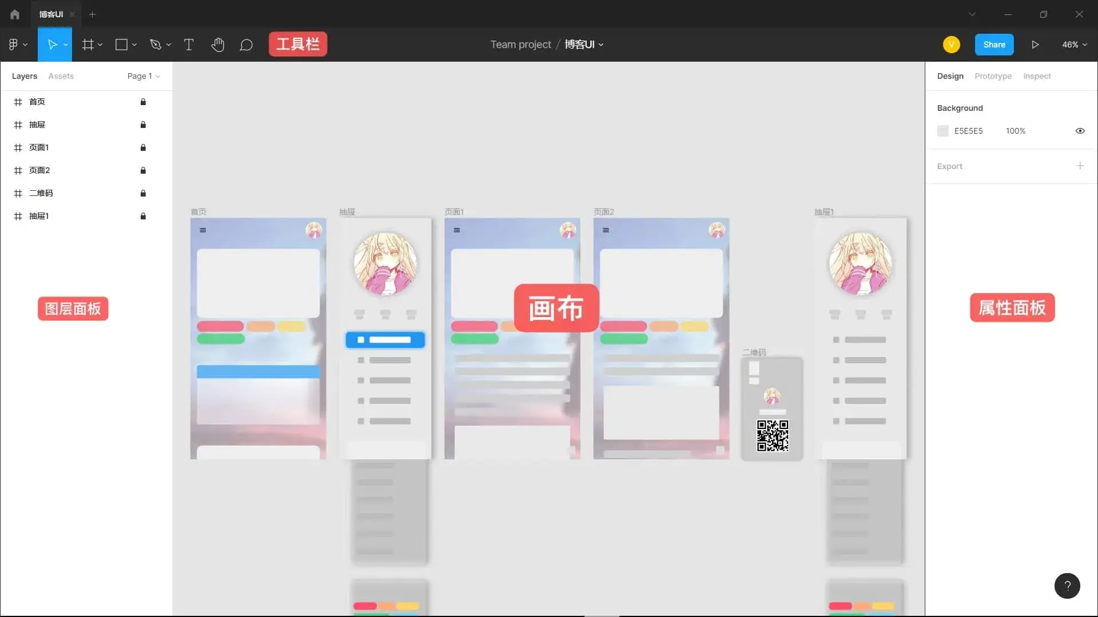Click the Background color swatch E5E5E5
Screen dimensions: 1098x617
942,131
